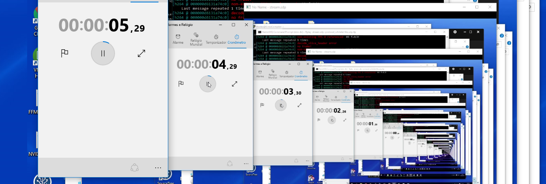Minimize the outermost No Name - stream.sdp window
The image size is (546, 184).
[464, 7]
